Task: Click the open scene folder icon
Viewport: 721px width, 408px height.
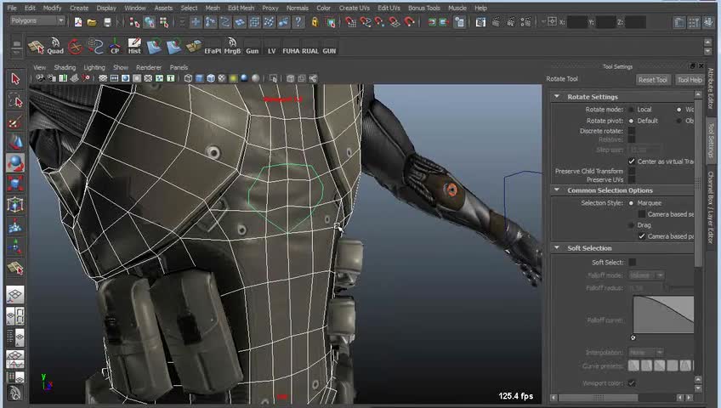Action: (x=93, y=21)
